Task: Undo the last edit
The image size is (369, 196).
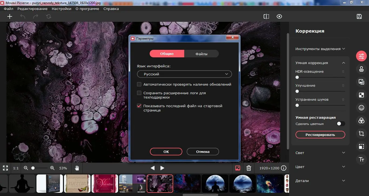Action: point(23,16)
